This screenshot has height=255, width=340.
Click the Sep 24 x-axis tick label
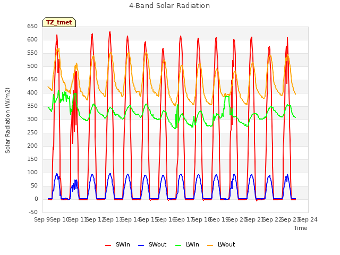point(308,219)
